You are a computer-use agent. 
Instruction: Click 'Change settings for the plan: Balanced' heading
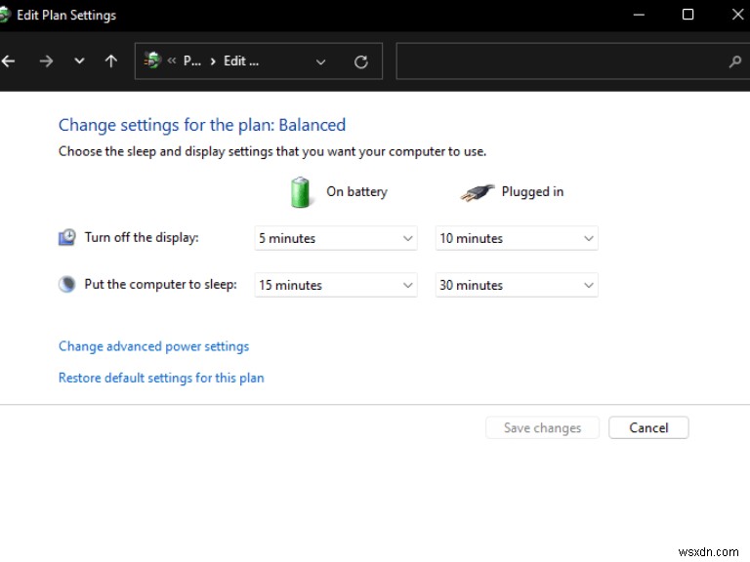click(x=202, y=125)
